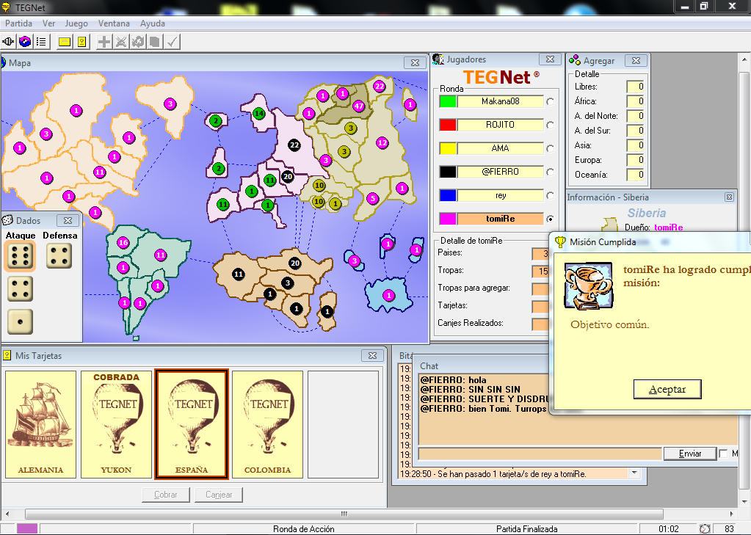Viewport: 751px width, 535px height.
Task: Open the Juego menu
Action: tap(76, 23)
